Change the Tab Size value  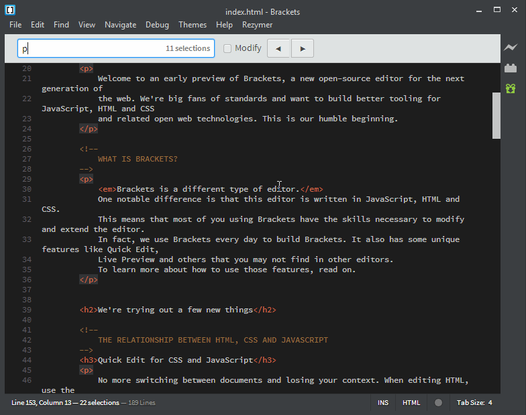(490, 403)
